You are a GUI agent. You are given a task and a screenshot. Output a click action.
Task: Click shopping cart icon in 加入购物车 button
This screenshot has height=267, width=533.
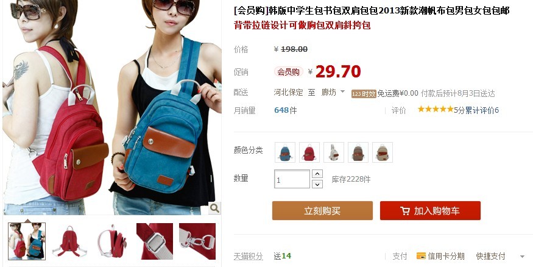(405, 211)
